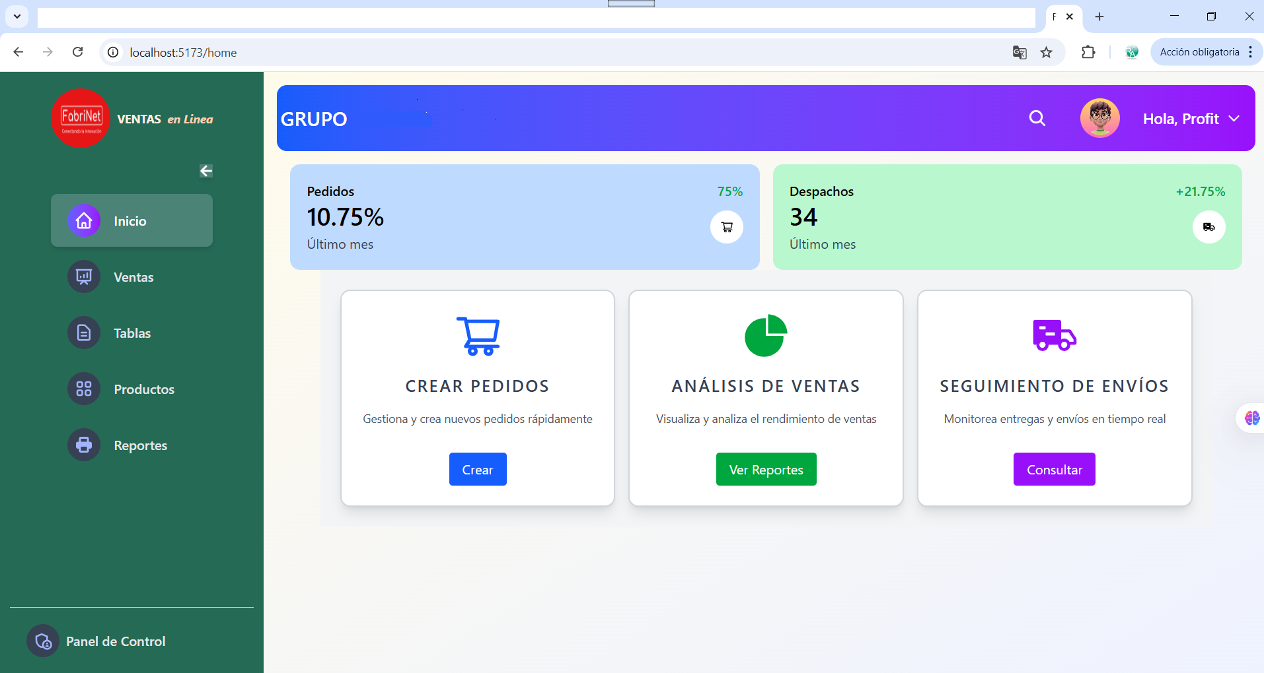The height and width of the screenshot is (673, 1264).
Task: Collapse the sidebar with the left arrow
Action: 206,171
